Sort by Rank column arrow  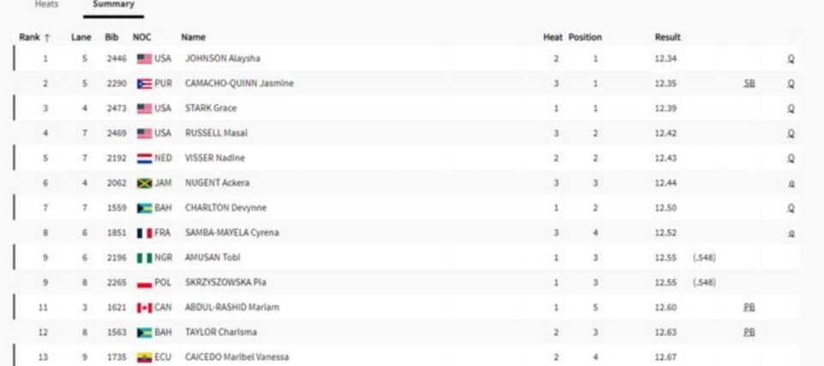point(47,38)
